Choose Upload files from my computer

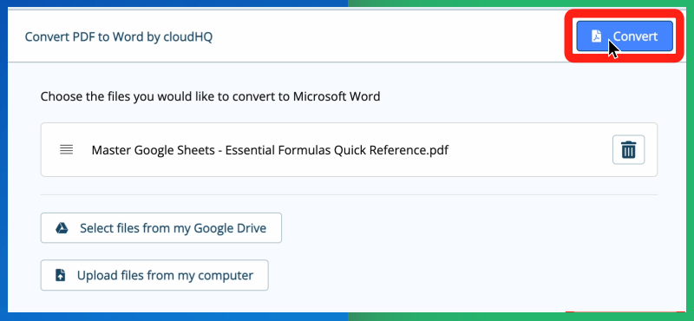tap(154, 275)
